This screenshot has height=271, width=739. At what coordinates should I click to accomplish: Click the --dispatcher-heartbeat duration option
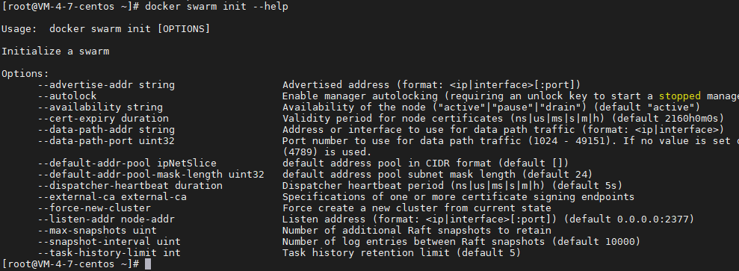[130, 186]
